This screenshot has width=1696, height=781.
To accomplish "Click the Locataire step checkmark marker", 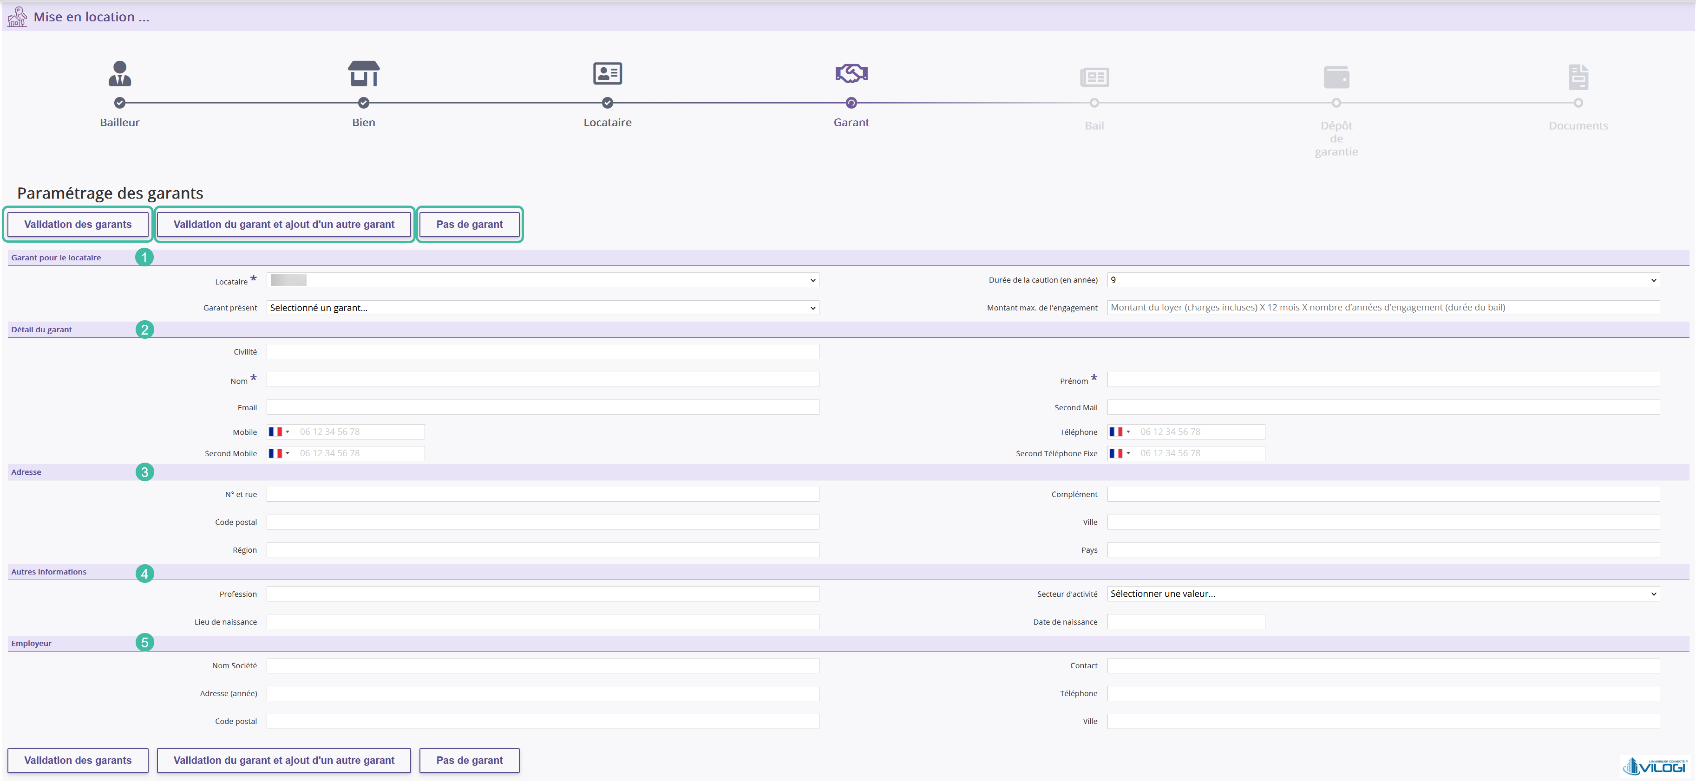I will pos(607,103).
